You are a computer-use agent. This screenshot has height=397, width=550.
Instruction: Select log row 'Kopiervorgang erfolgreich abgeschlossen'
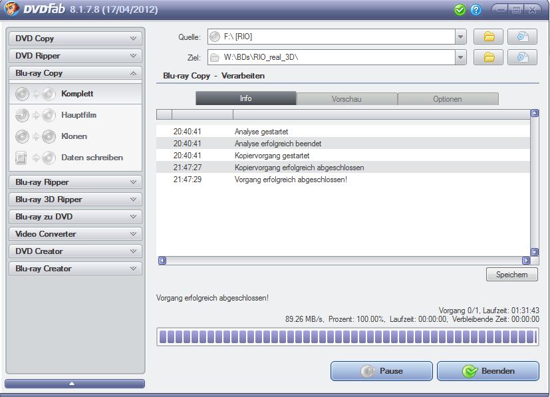pyautogui.click(x=343, y=168)
